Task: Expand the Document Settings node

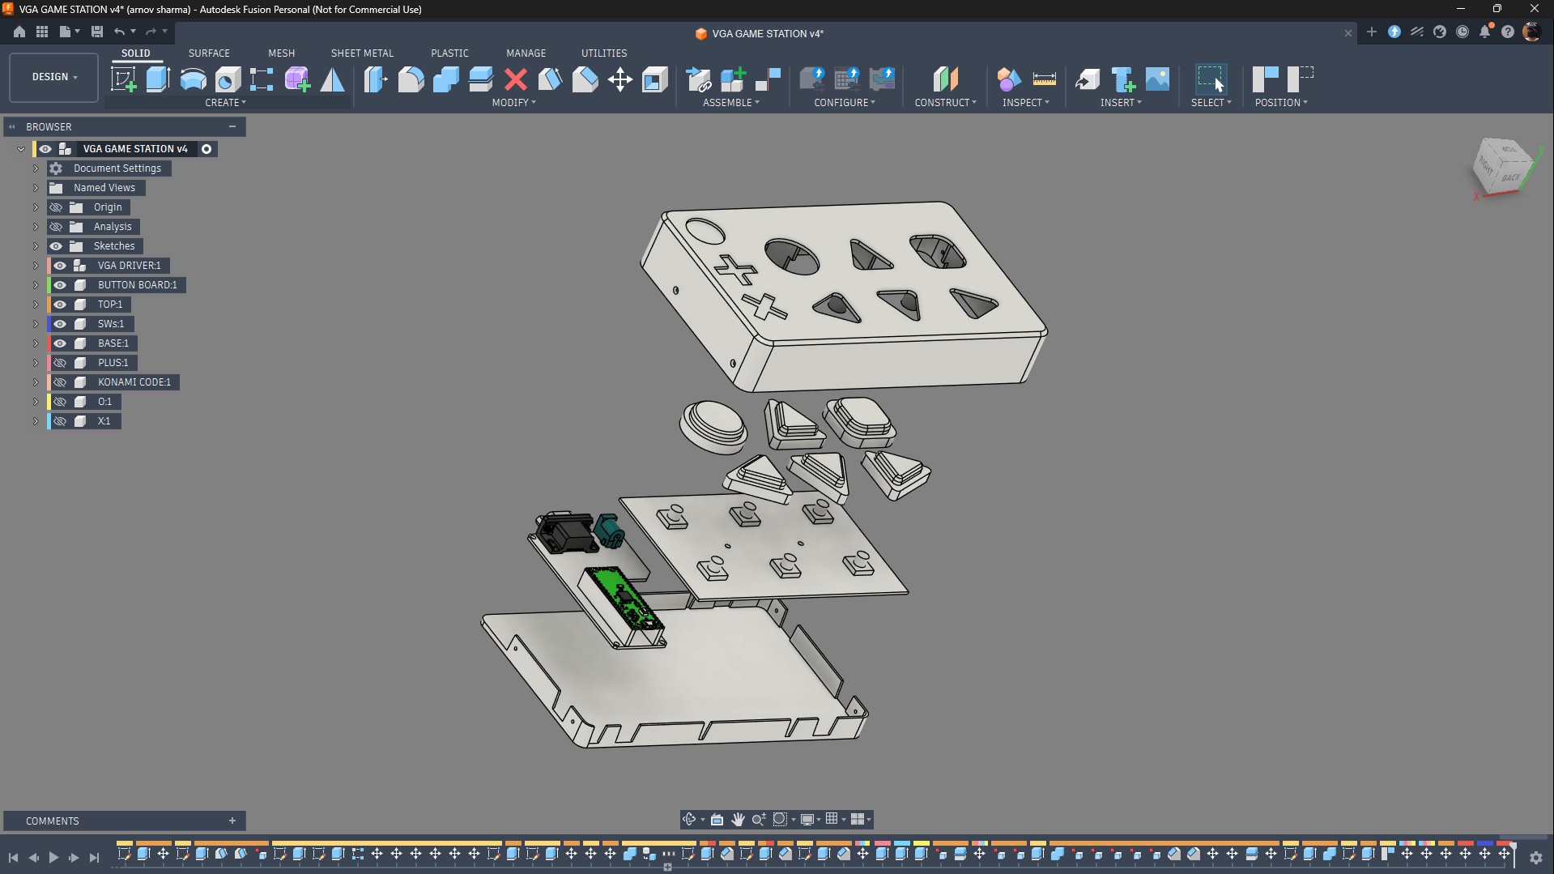Action: click(36, 168)
